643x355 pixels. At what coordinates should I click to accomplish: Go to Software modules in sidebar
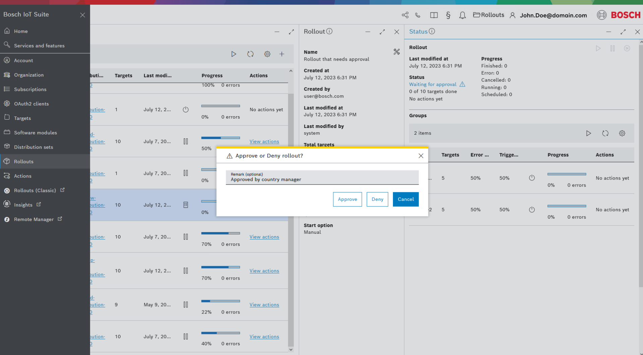35,133
